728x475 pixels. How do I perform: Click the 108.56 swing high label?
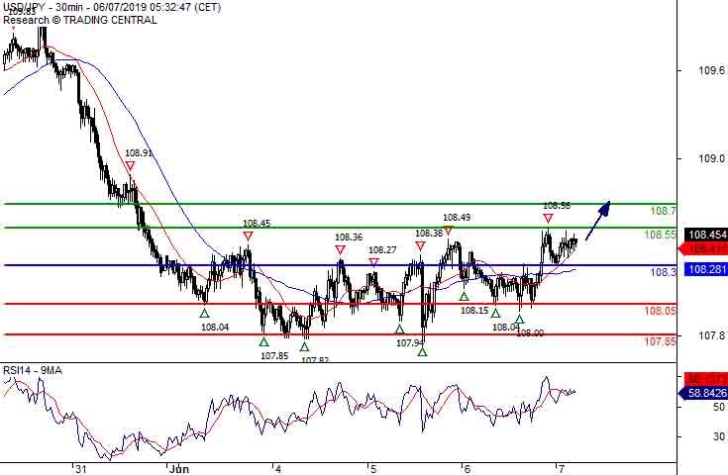[x=557, y=206]
